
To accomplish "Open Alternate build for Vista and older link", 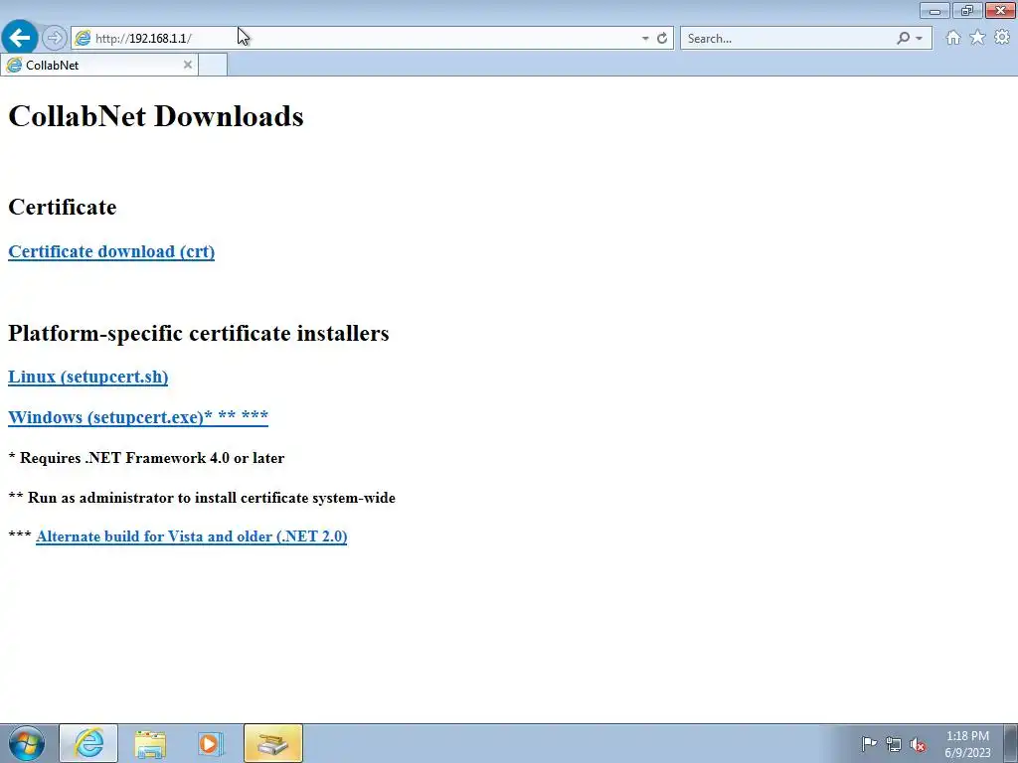I will tap(192, 536).
